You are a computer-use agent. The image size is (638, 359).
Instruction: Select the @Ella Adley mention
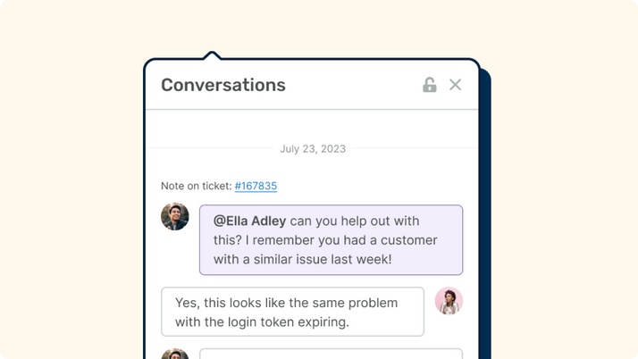[250, 221]
